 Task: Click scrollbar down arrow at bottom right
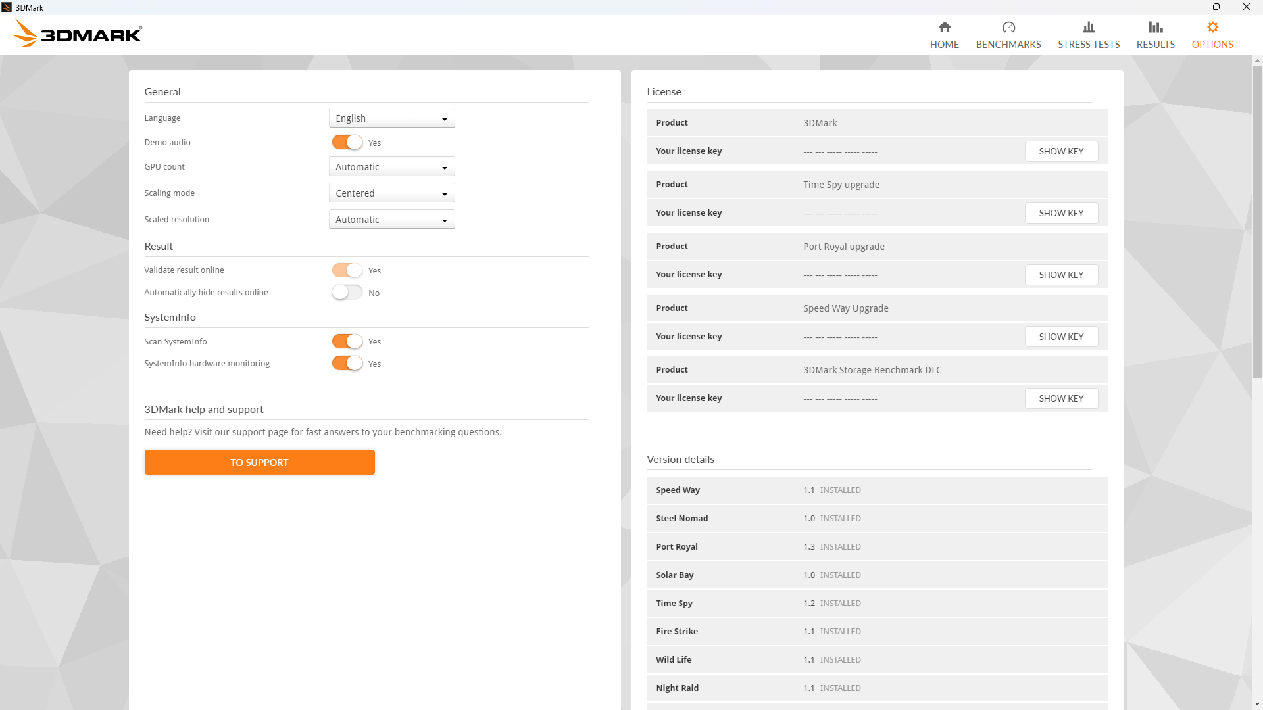click(x=1257, y=704)
